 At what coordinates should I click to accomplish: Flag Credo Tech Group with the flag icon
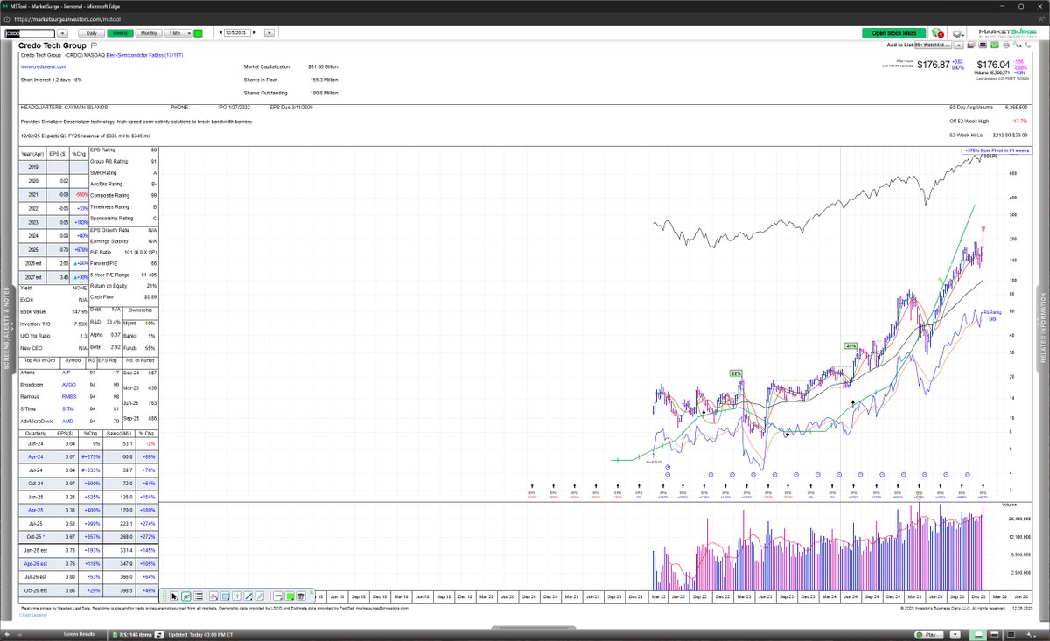click(x=94, y=45)
